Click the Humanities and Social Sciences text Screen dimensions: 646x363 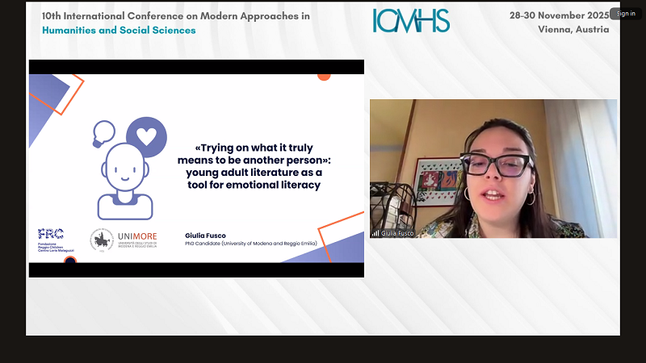(x=119, y=31)
